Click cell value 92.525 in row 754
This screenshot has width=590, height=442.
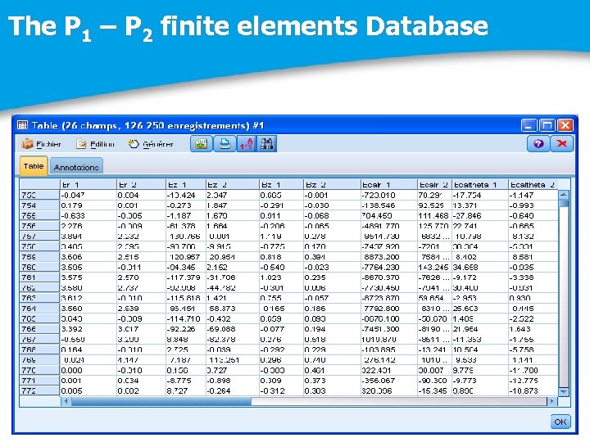(431, 205)
